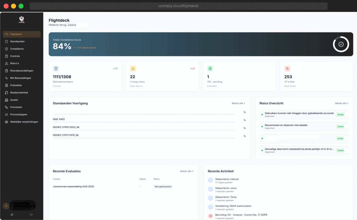Open 'Ransomware en afpersen met datalek' risk
The width and height of the screenshot is (357, 220).
click(286, 125)
